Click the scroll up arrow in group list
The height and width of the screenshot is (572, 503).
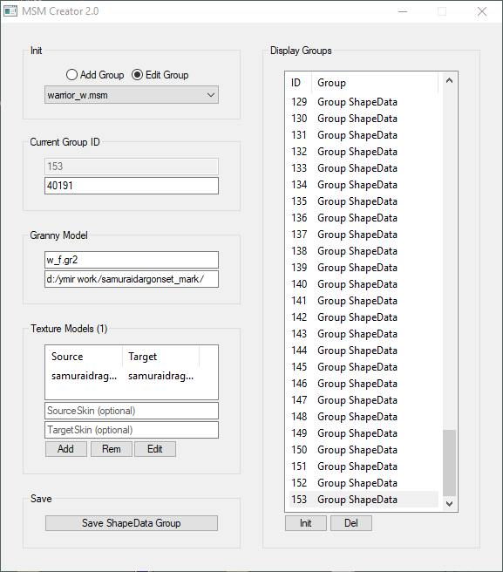click(x=449, y=80)
